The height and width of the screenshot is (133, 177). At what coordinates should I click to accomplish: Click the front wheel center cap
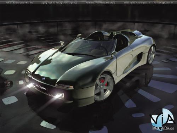[x=102, y=87]
